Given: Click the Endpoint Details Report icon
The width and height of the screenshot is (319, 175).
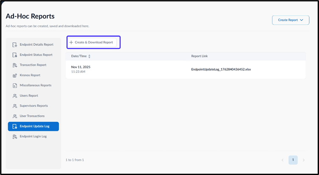Looking at the screenshot, I should click(x=15, y=44).
